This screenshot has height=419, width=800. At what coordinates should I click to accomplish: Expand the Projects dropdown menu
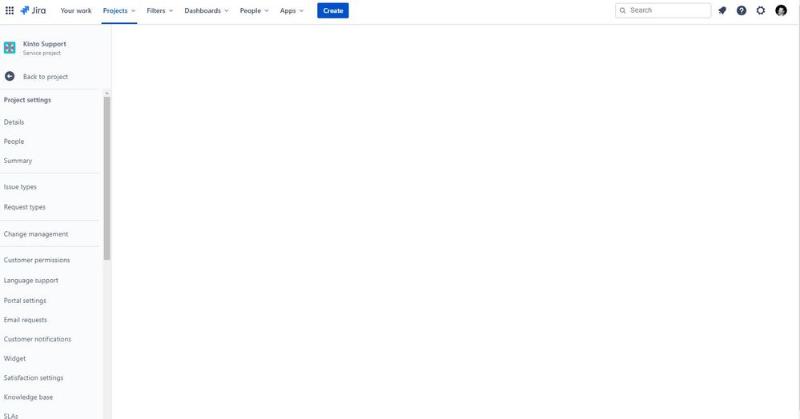[x=119, y=10]
